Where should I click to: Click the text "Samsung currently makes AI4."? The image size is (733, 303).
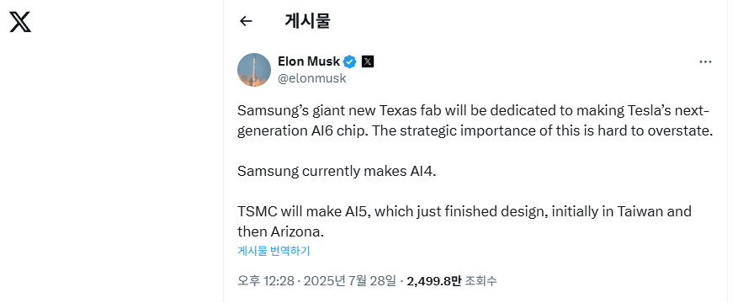(337, 171)
